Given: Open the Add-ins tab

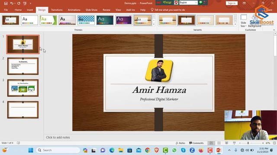Looking at the screenshot, I should [131, 10].
